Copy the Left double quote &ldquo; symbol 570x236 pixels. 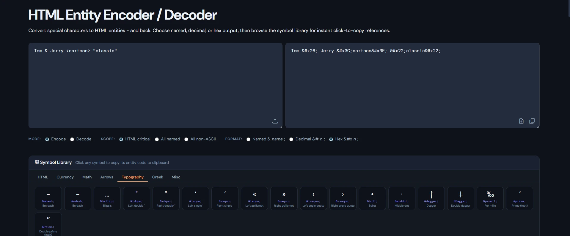[x=136, y=198]
